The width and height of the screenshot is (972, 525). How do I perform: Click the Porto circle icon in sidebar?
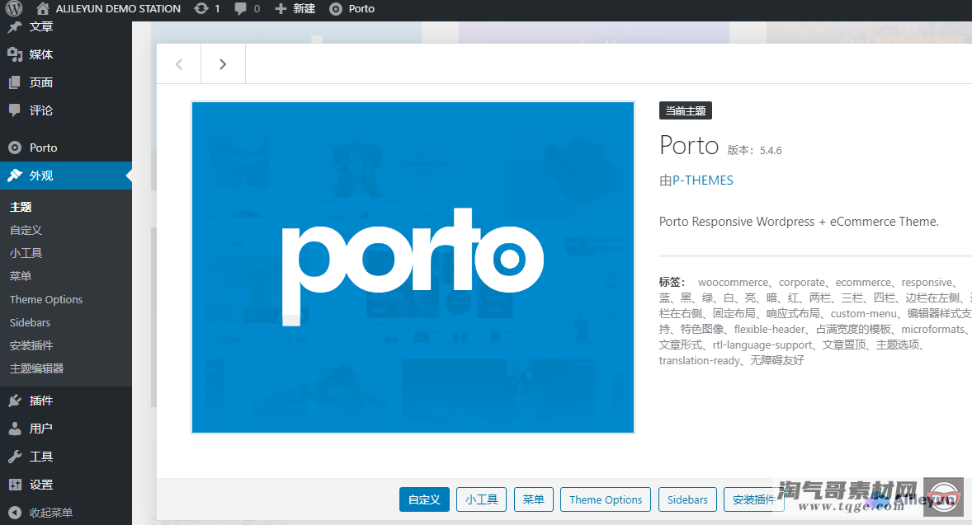(x=15, y=148)
